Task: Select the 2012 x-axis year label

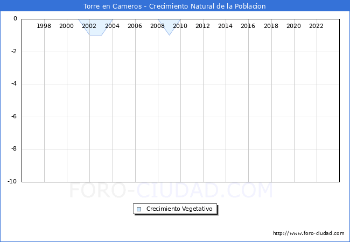Action: [202, 26]
